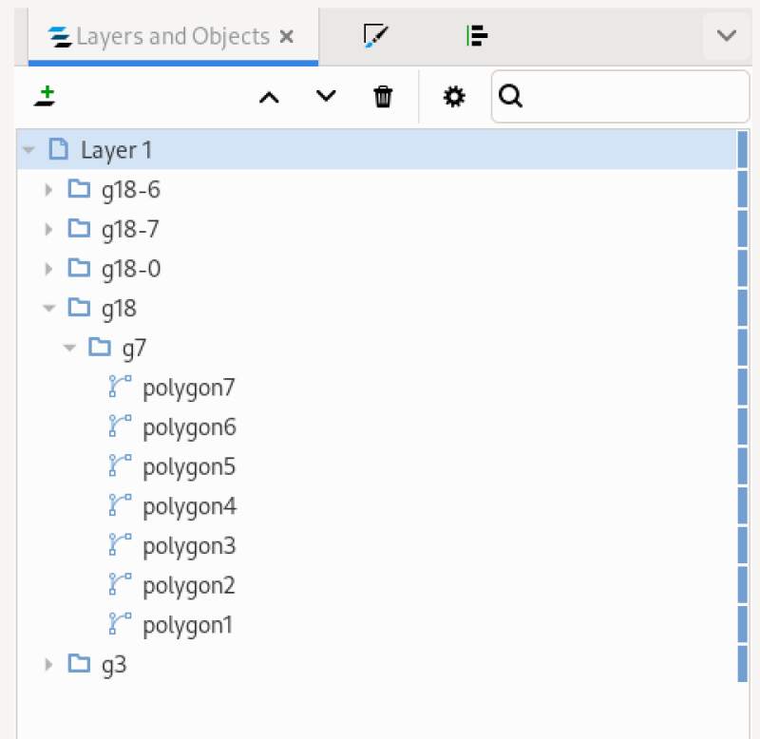Click the path icon beside polygon2
This screenshot has height=739, width=760.
click(120, 585)
